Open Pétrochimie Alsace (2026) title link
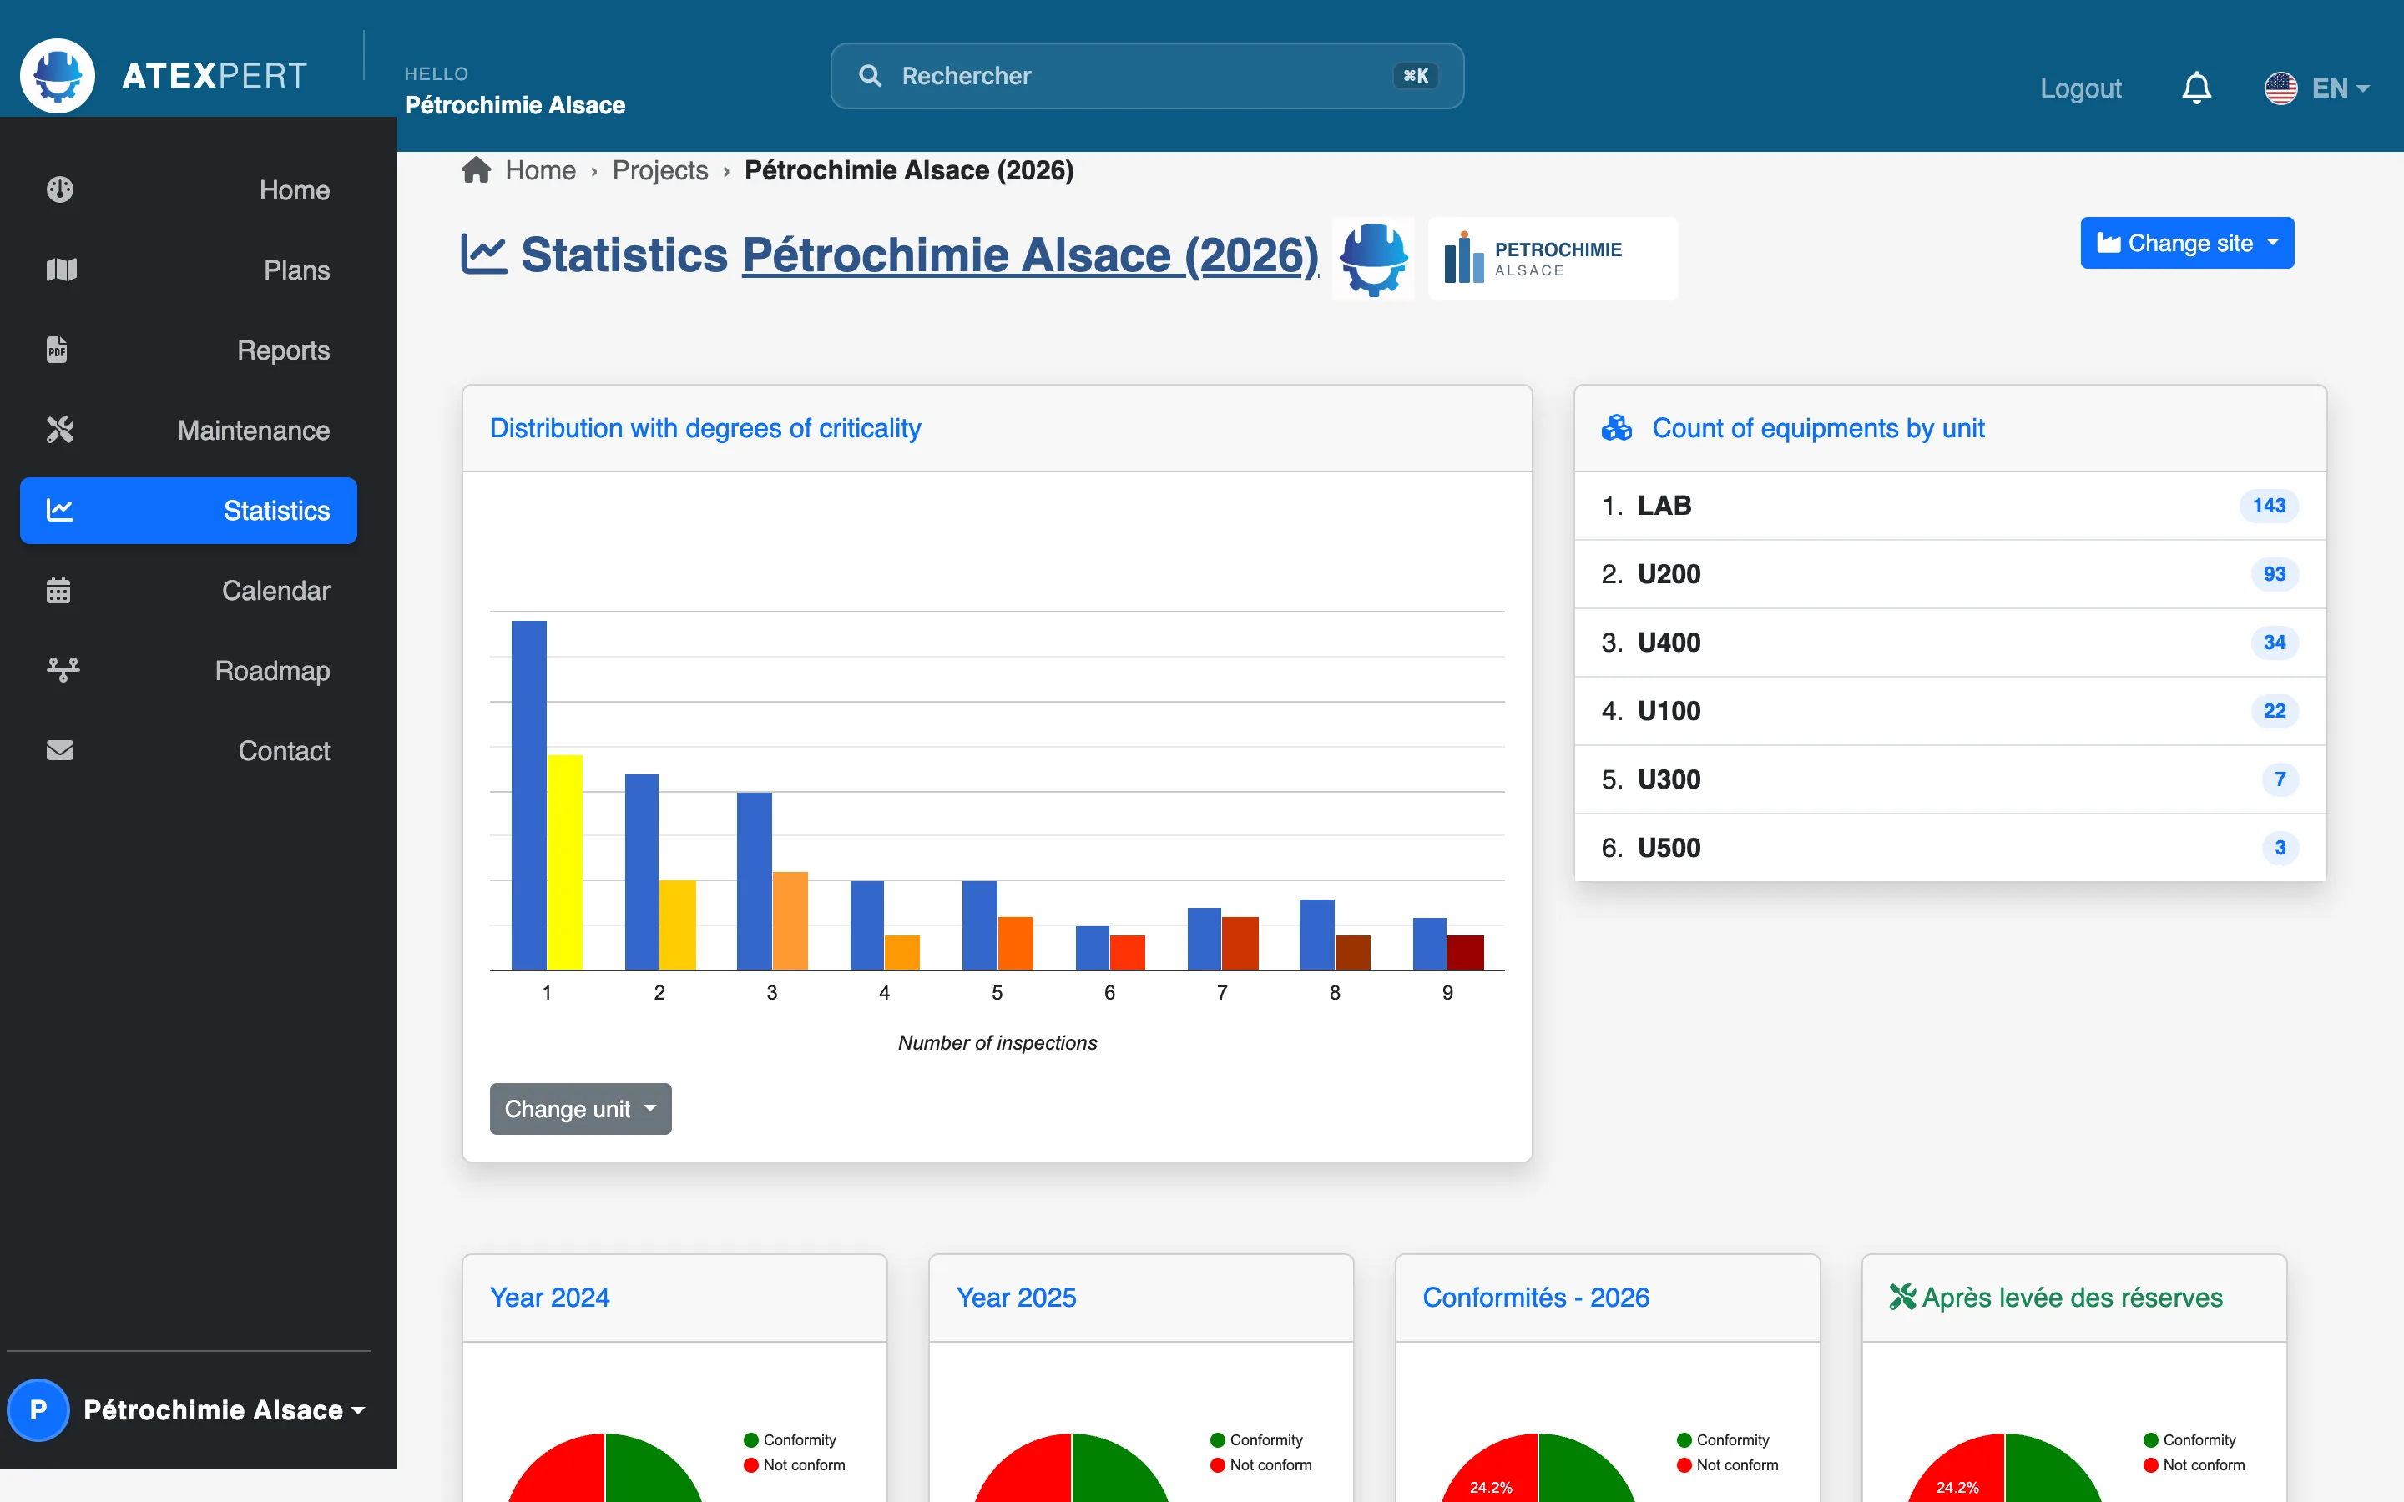 tap(1030, 255)
